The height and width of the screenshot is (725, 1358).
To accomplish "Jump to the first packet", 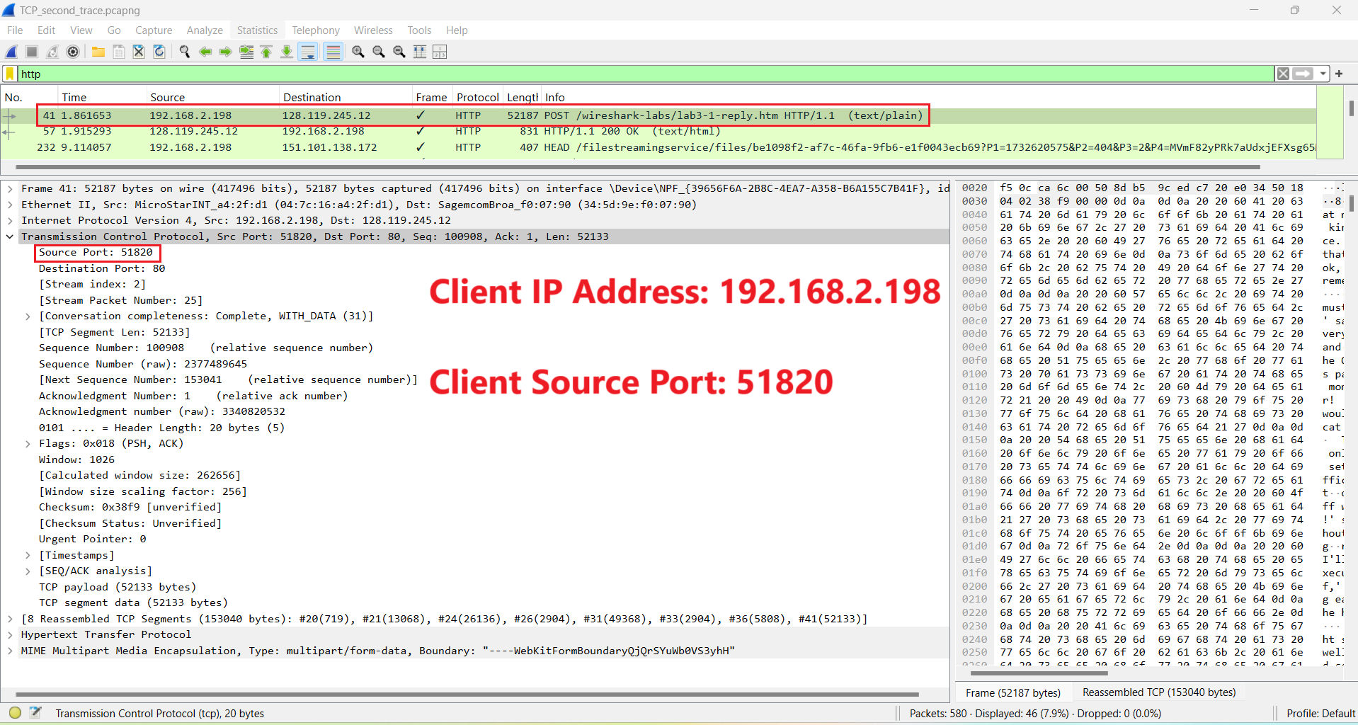I will (x=266, y=52).
